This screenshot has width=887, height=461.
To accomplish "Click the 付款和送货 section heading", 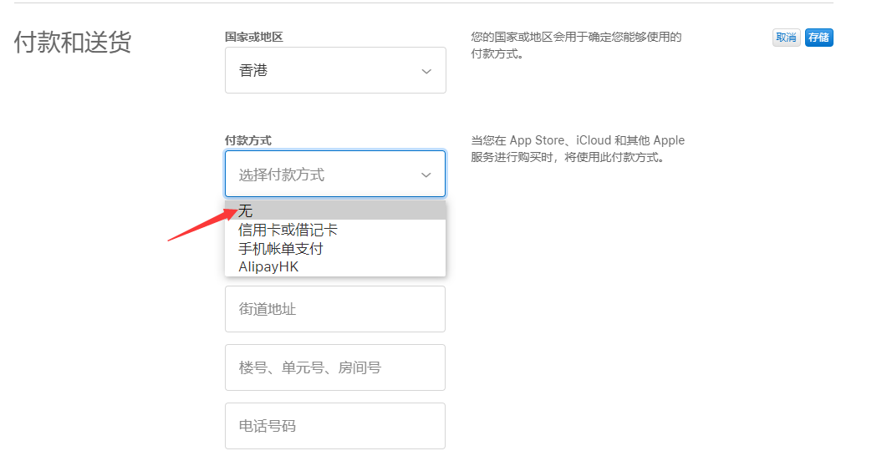I will (x=73, y=43).
